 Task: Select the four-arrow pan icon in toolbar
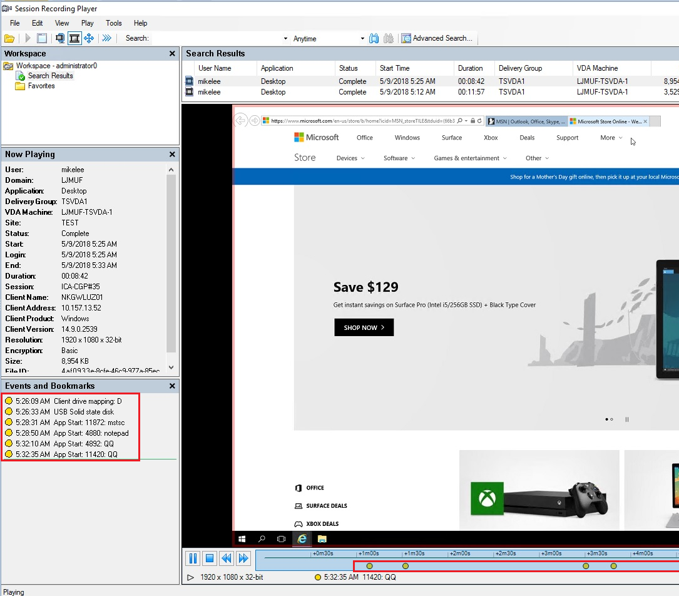tap(89, 39)
